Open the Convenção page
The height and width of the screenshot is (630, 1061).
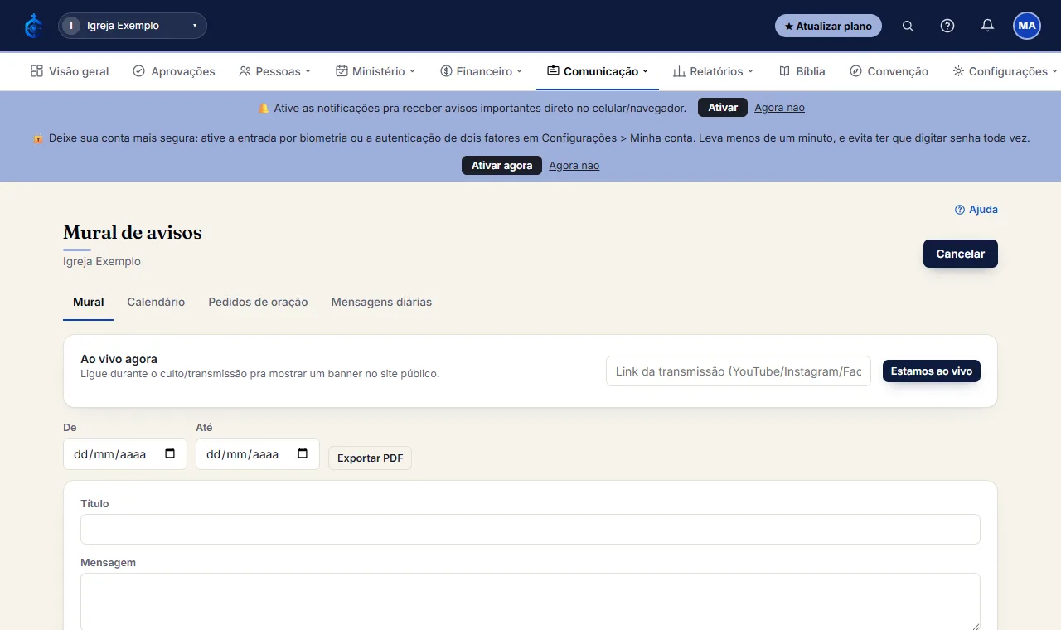pos(889,71)
